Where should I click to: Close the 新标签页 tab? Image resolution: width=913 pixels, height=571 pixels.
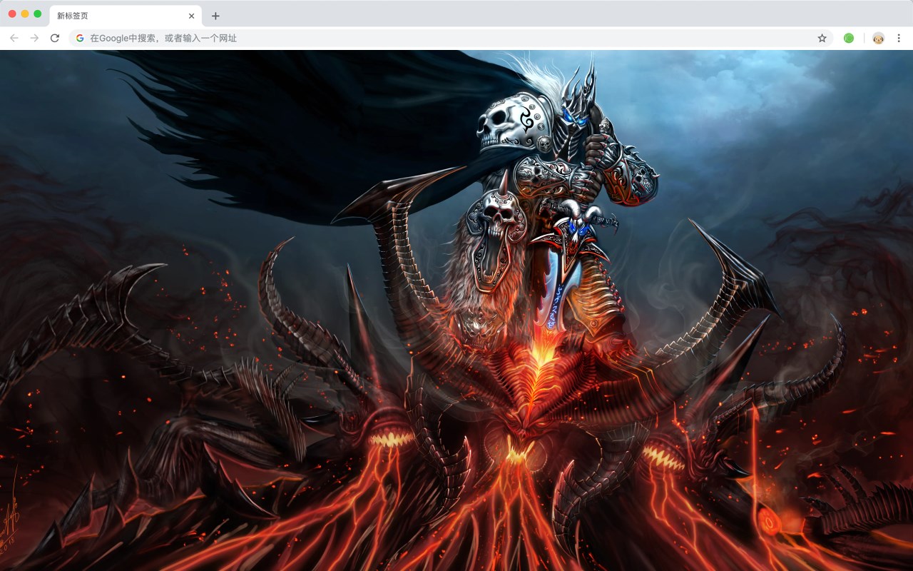[191, 16]
